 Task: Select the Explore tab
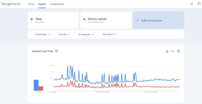(42, 4)
